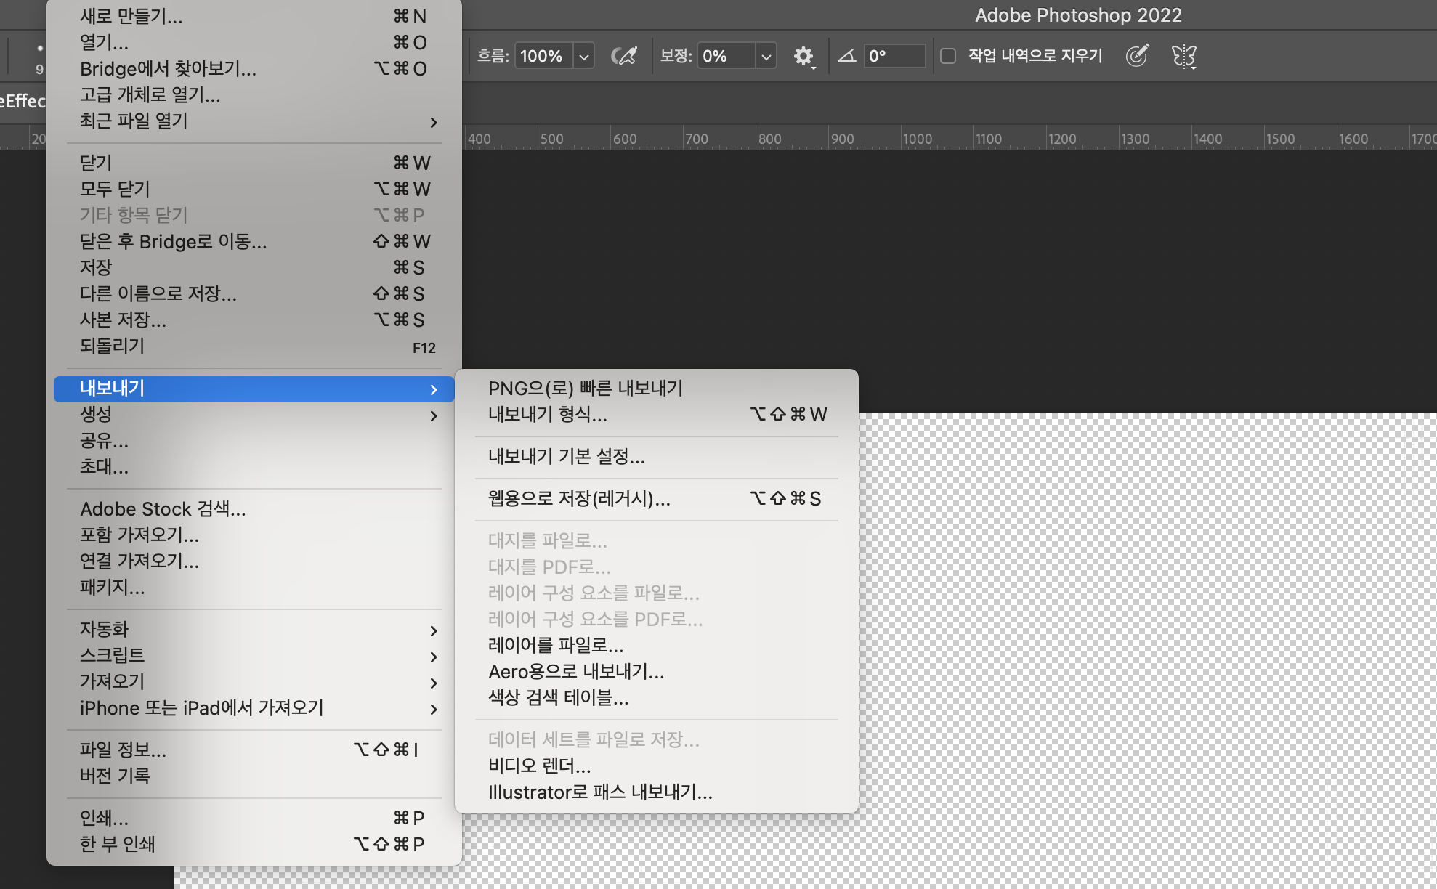Choose PNG으(로) 빠른 내보내기
Viewport: 1437px width, 889px height.
click(585, 389)
